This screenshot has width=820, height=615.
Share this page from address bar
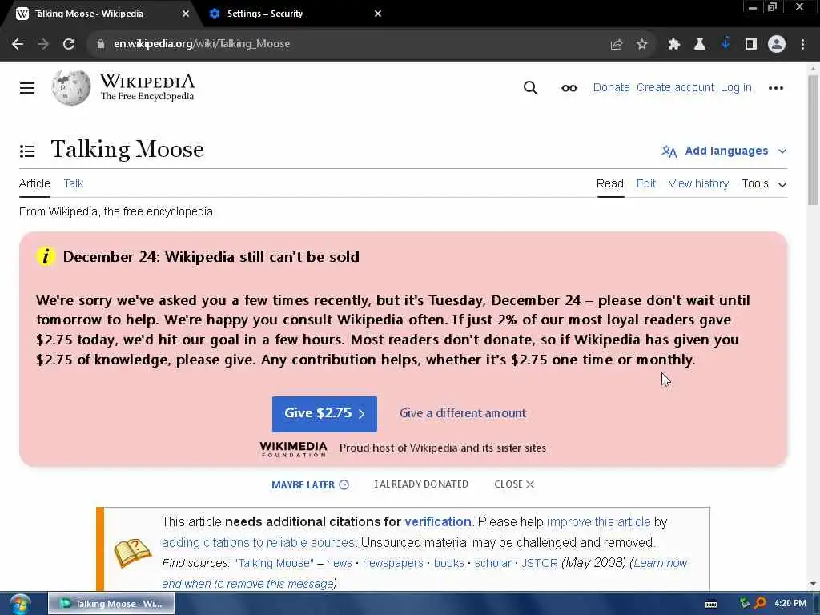coord(617,45)
